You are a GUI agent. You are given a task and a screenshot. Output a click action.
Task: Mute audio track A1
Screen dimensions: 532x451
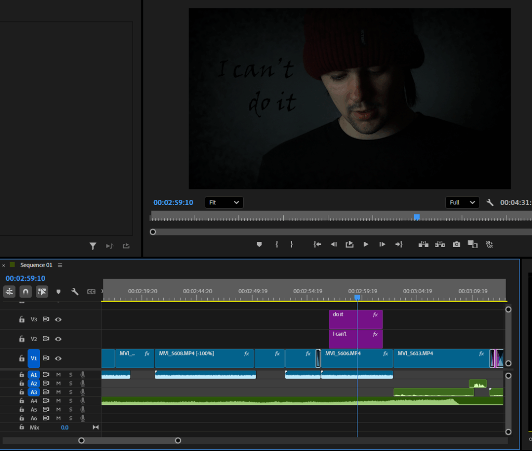[59, 375]
